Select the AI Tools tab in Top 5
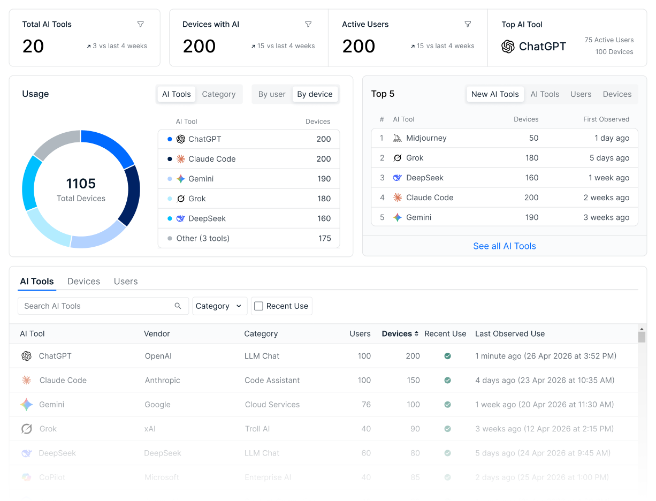656x501 pixels. [545, 94]
